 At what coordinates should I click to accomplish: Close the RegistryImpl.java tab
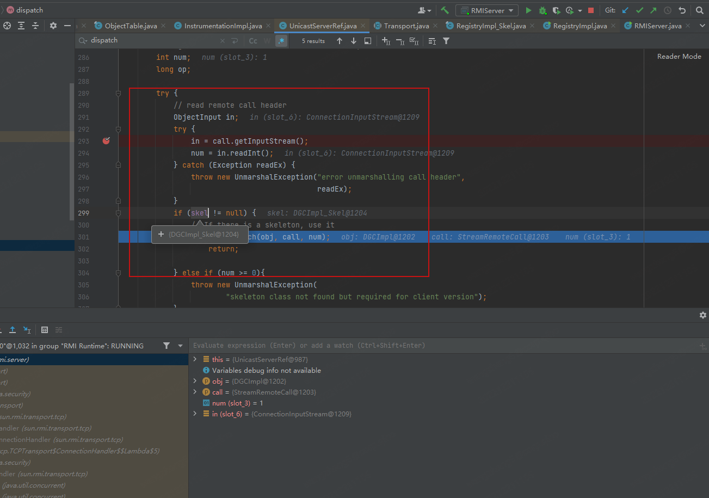pos(614,26)
